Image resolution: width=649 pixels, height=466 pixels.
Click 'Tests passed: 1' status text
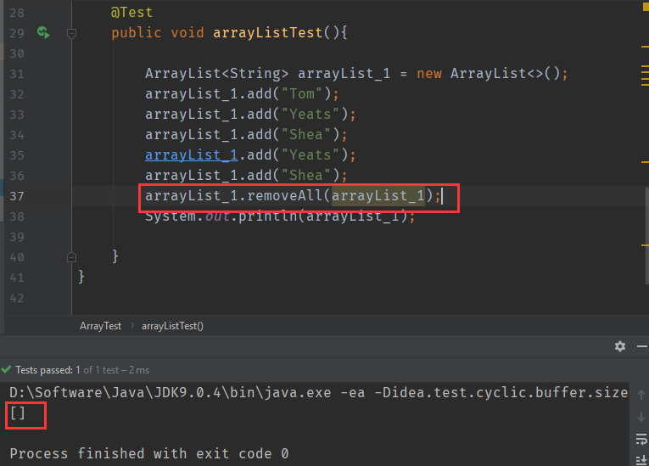pos(48,370)
